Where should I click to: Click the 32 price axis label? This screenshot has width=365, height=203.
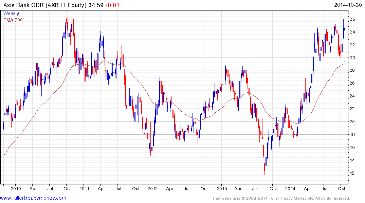click(x=352, y=45)
